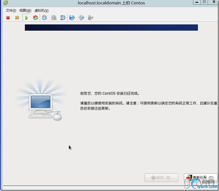Suspend the VM with the pause icon
The width and height of the screenshot is (219, 191).
(x=17, y=18)
